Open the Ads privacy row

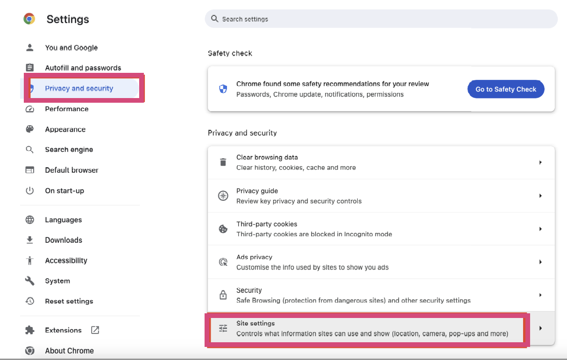click(381, 262)
